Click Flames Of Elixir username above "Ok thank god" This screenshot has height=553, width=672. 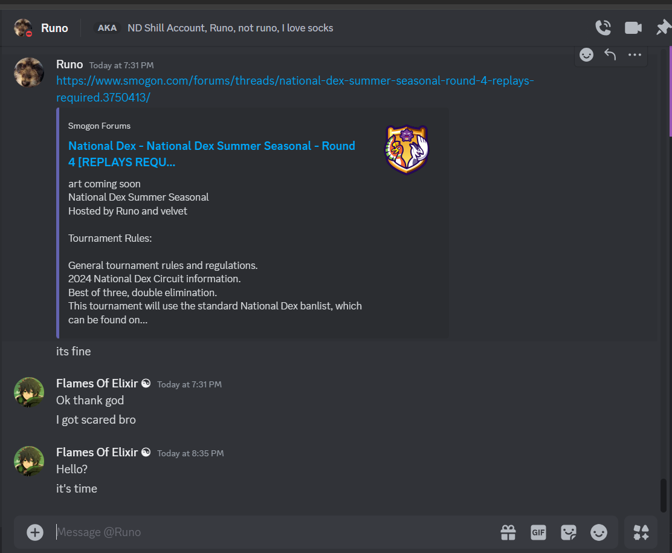click(97, 383)
